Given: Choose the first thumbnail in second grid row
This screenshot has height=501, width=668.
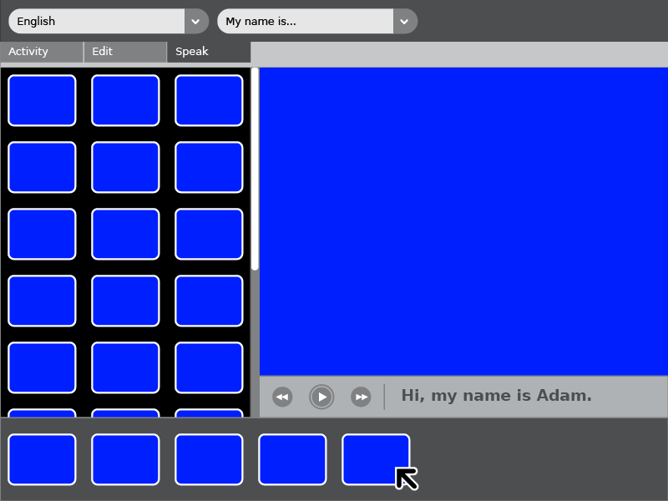Looking at the screenshot, I should tap(42, 167).
